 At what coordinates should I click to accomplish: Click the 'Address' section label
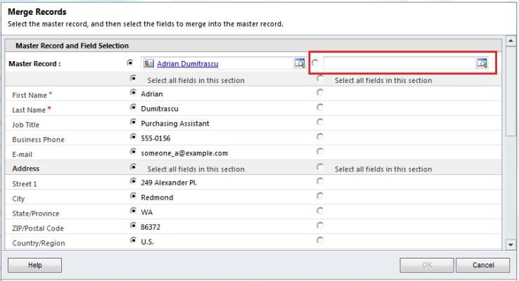click(26, 169)
